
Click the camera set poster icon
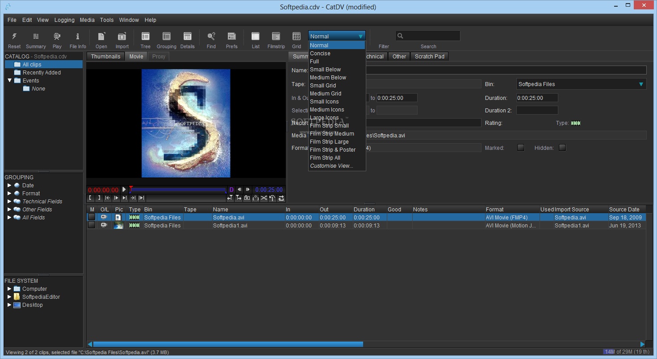[x=247, y=198]
